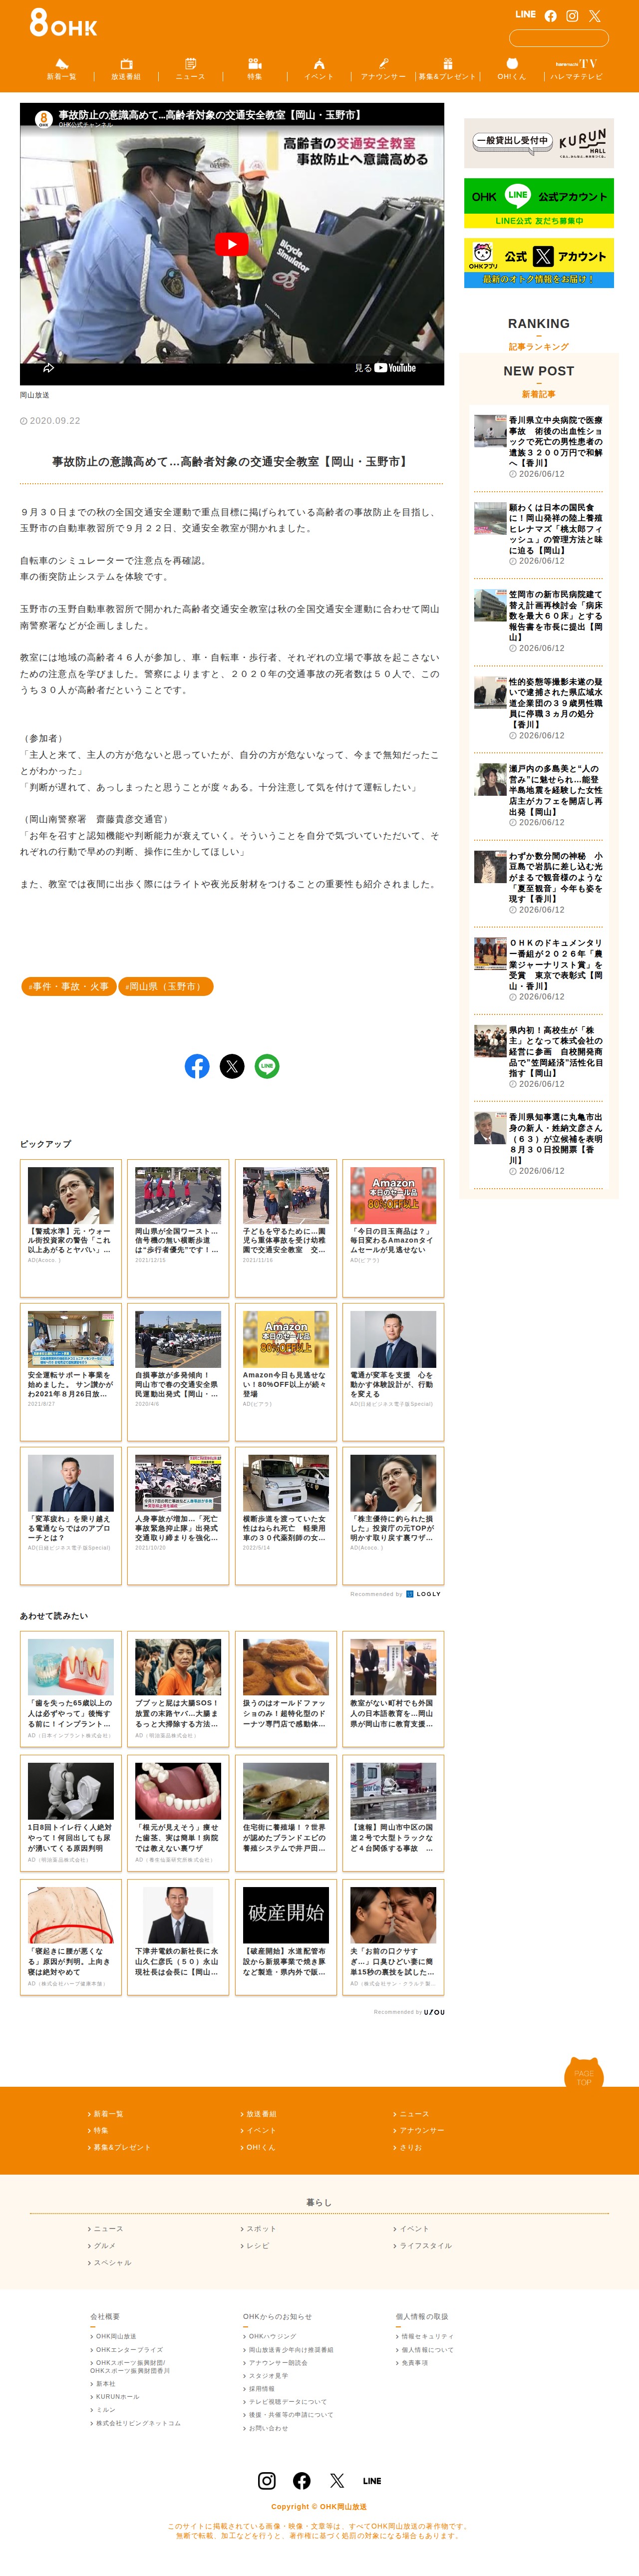Open ハレマチテレビ navigation item
The width and height of the screenshot is (639, 2576).
[x=576, y=69]
